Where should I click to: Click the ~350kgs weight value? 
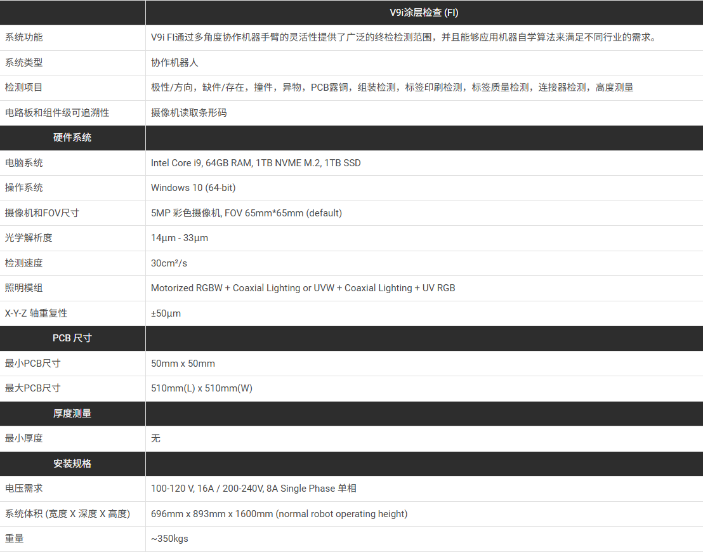tap(169, 539)
